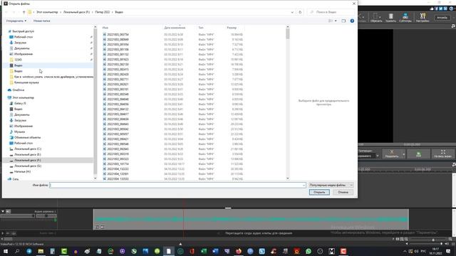Screen dimensions: 456x256
Task: Select the Сеть item in the navigation pane
Action: point(14,179)
